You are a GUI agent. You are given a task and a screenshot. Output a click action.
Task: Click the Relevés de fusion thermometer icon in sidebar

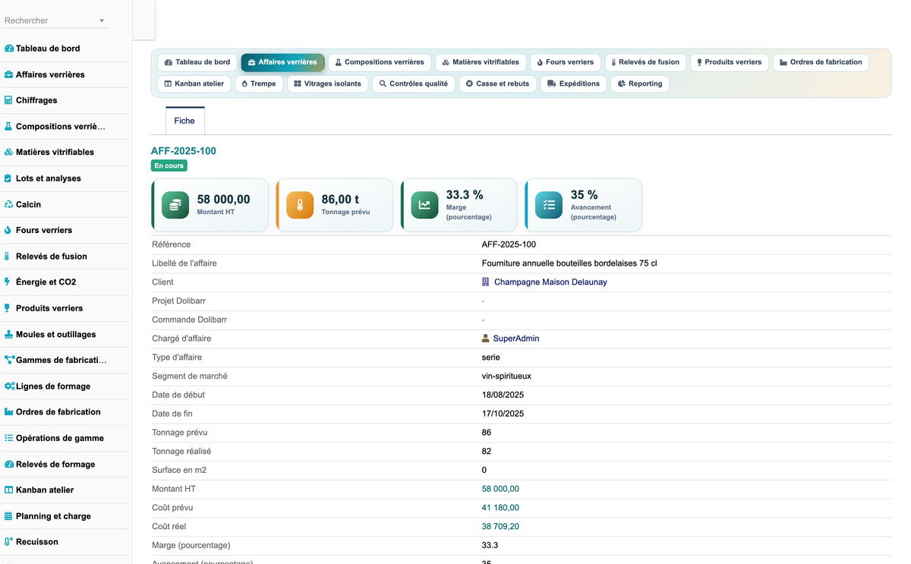8,257
